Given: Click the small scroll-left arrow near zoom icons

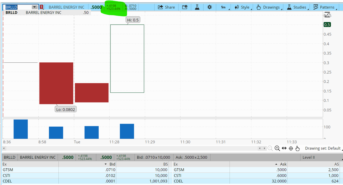Looking at the screenshot, I should [260, 148].
